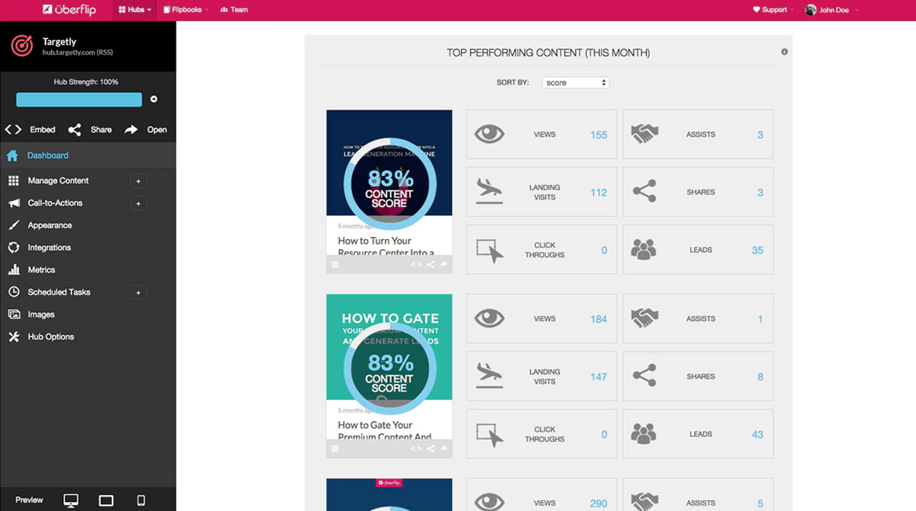This screenshot has width=916, height=511.
Task: Click embed icon on Resource Center card
Action: (x=416, y=265)
